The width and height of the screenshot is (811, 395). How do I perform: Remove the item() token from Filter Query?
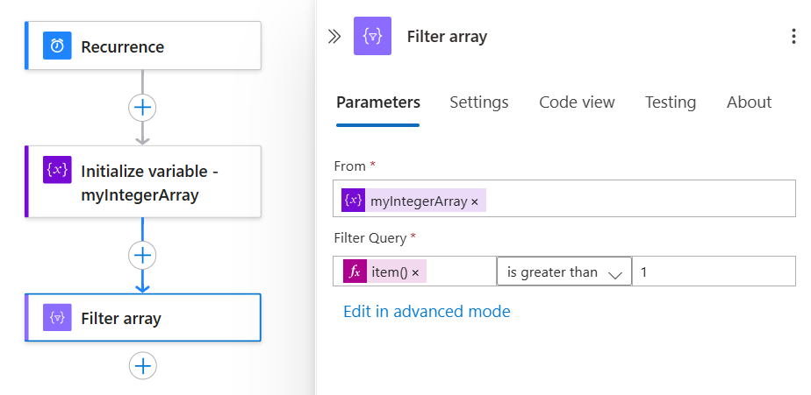(415, 272)
